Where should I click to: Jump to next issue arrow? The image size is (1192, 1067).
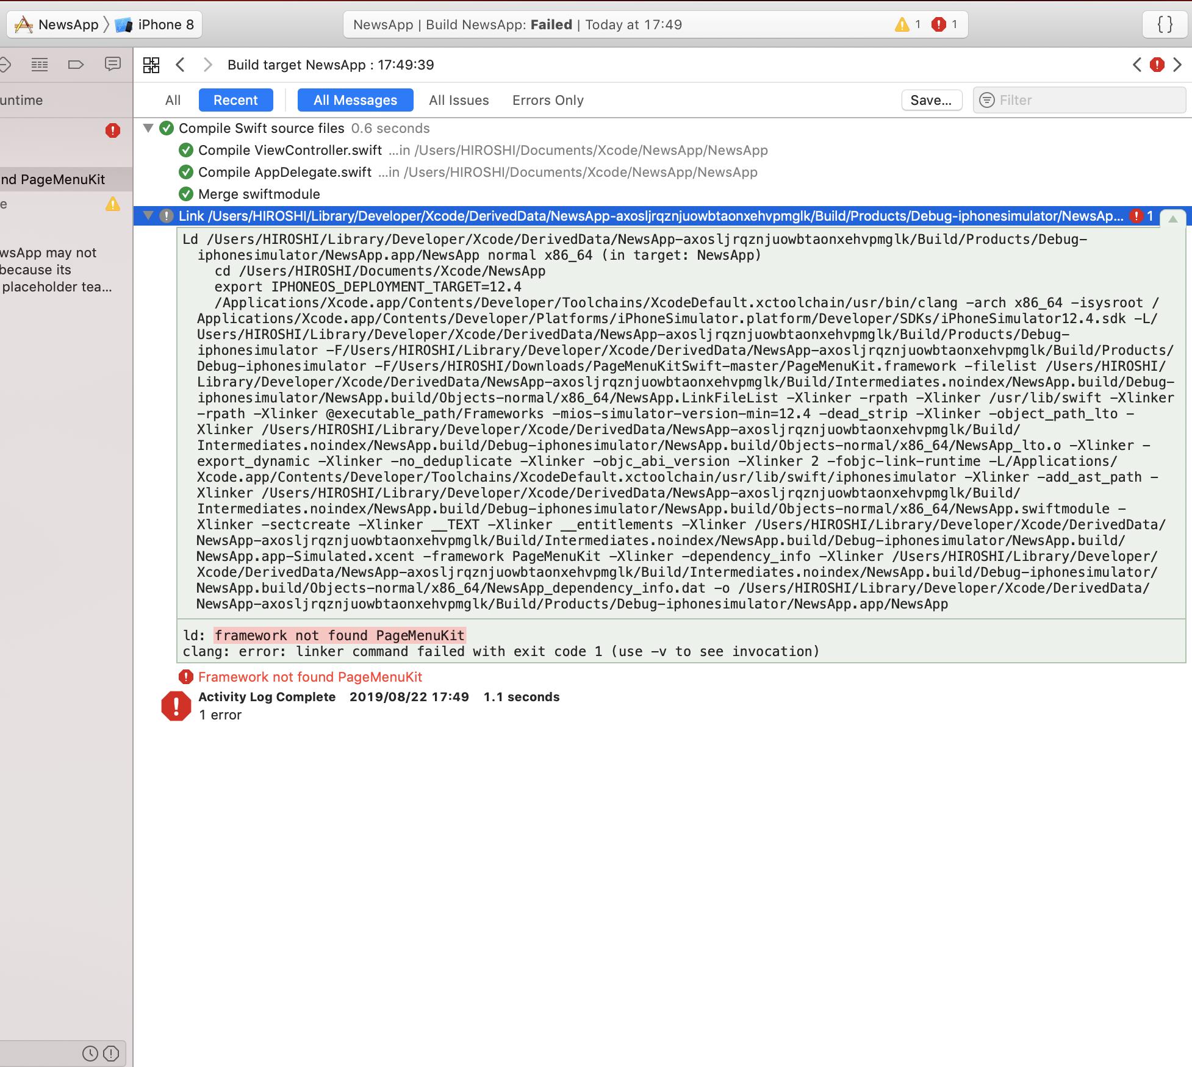point(1177,65)
